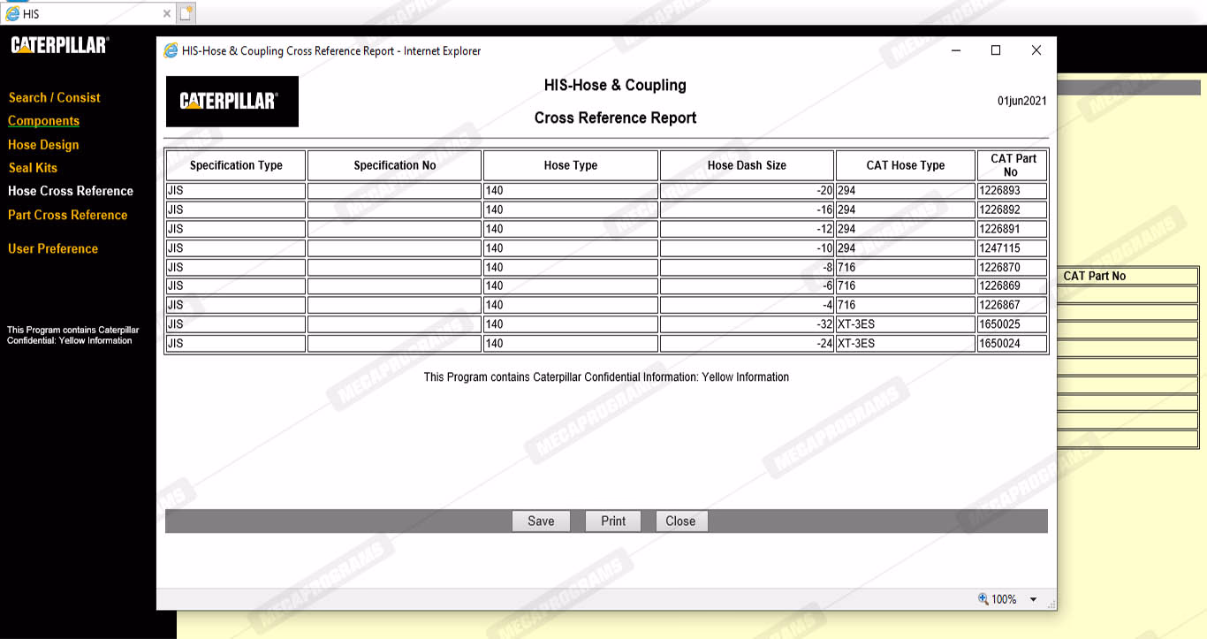Screen dimensions: 1207x639
Task: Select part number 1226870
Action: tap(1013, 267)
